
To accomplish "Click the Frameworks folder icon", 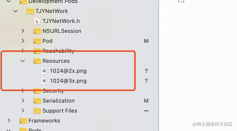I will click(23, 121).
